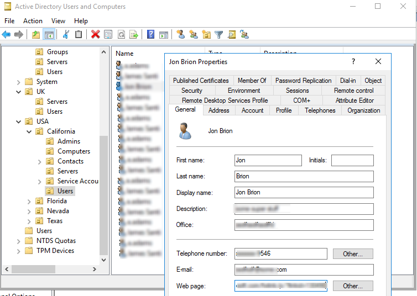Screen dimensions: 417x296
Task: Switch to the Account tab
Action: (252, 110)
